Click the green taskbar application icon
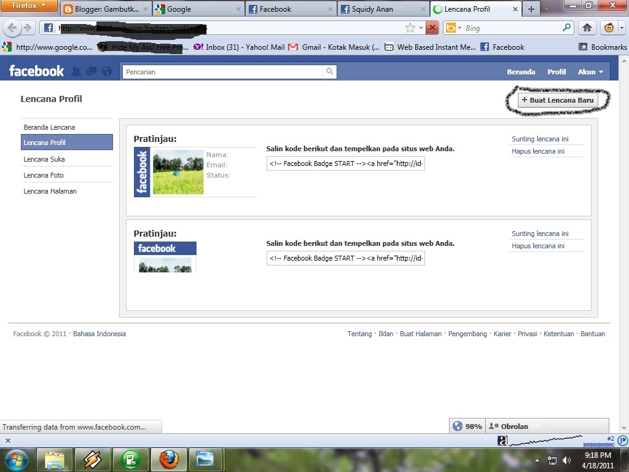 [x=131, y=460]
